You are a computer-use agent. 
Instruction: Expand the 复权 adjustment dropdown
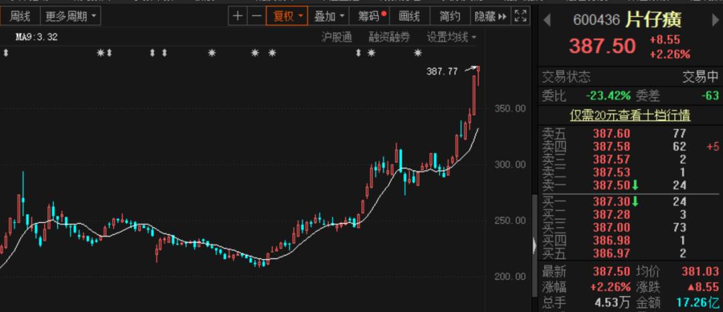287,16
